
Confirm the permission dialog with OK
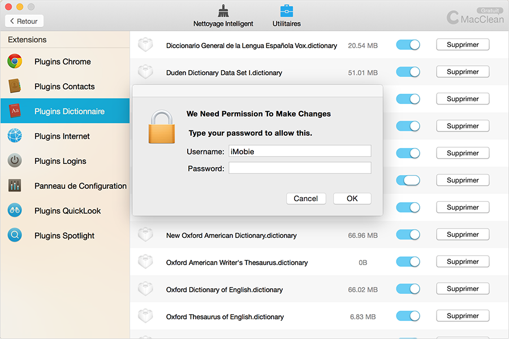pos(352,198)
